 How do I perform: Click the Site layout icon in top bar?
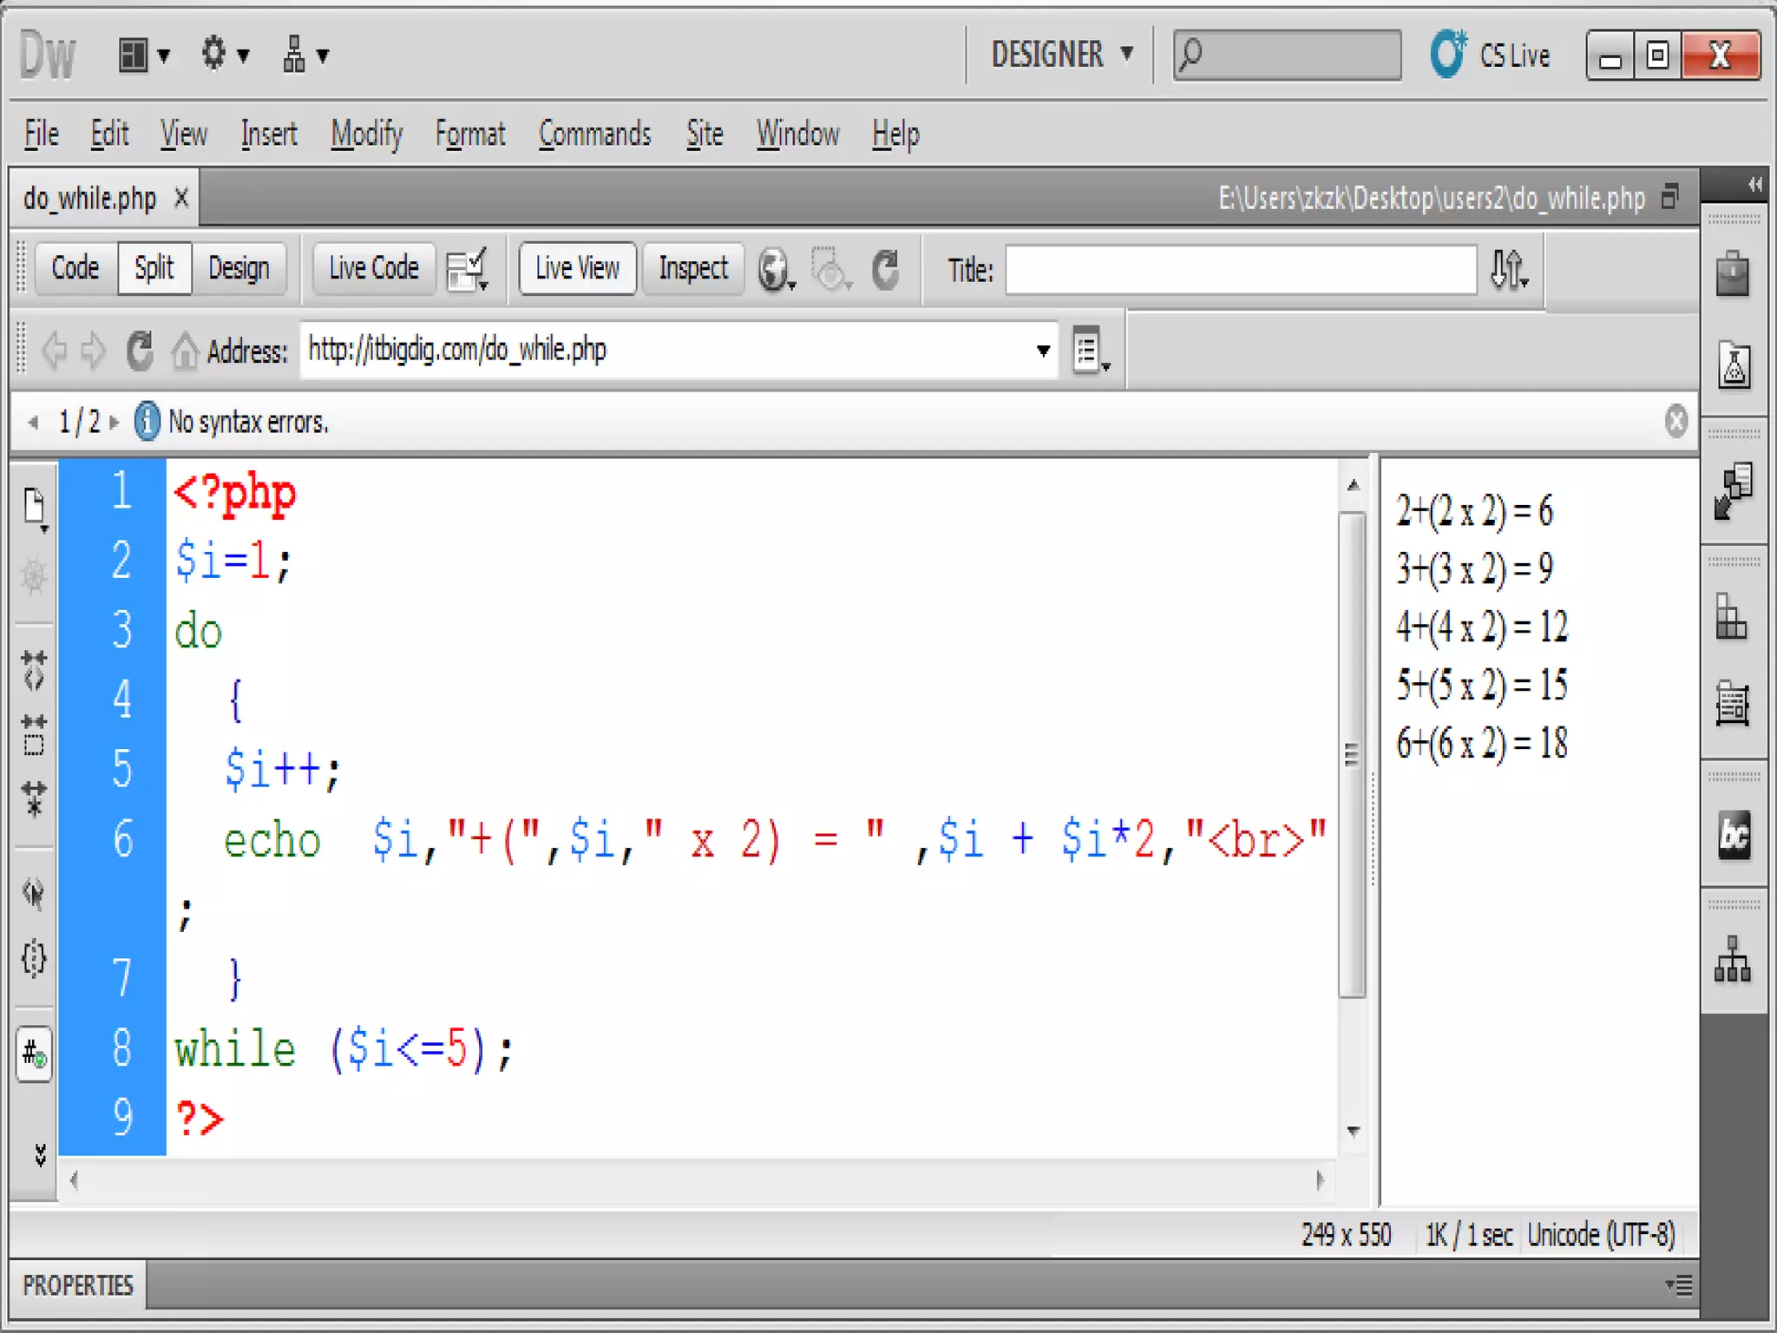click(294, 55)
